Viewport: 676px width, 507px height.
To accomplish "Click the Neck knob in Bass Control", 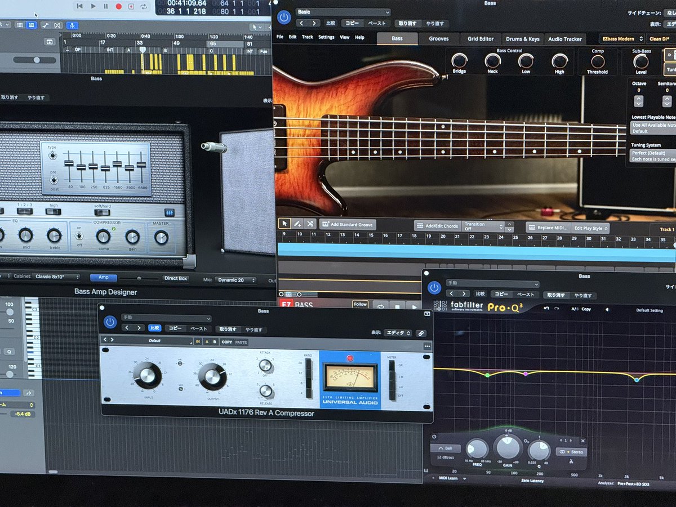I will click(493, 60).
